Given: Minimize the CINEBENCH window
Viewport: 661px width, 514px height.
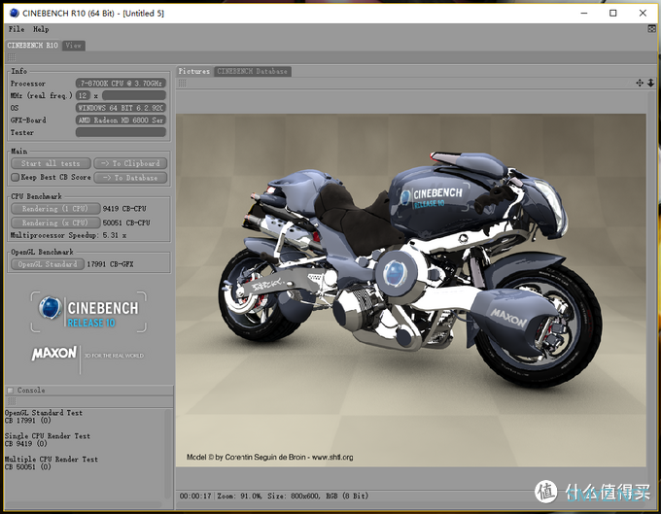Looking at the screenshot, I should point(584,13).
